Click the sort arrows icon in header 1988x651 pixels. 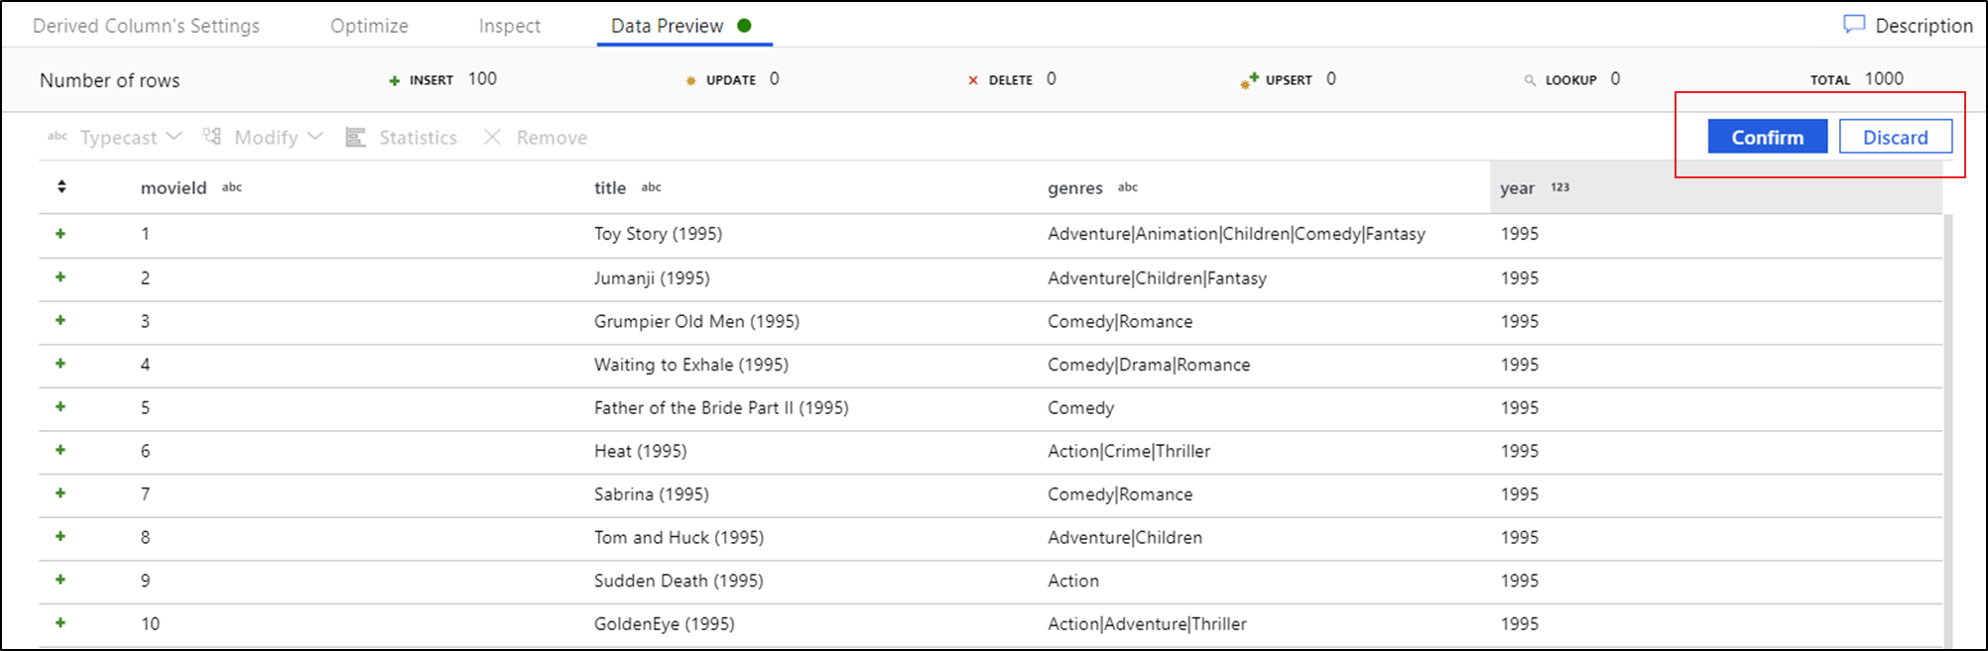[x=62, y=186]
